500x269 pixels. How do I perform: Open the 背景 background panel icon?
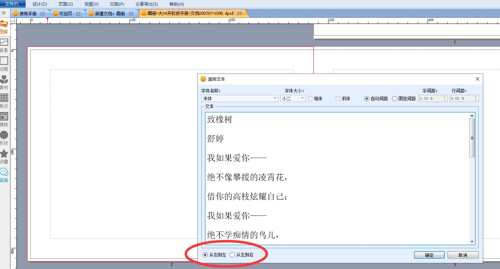point(4,42)
